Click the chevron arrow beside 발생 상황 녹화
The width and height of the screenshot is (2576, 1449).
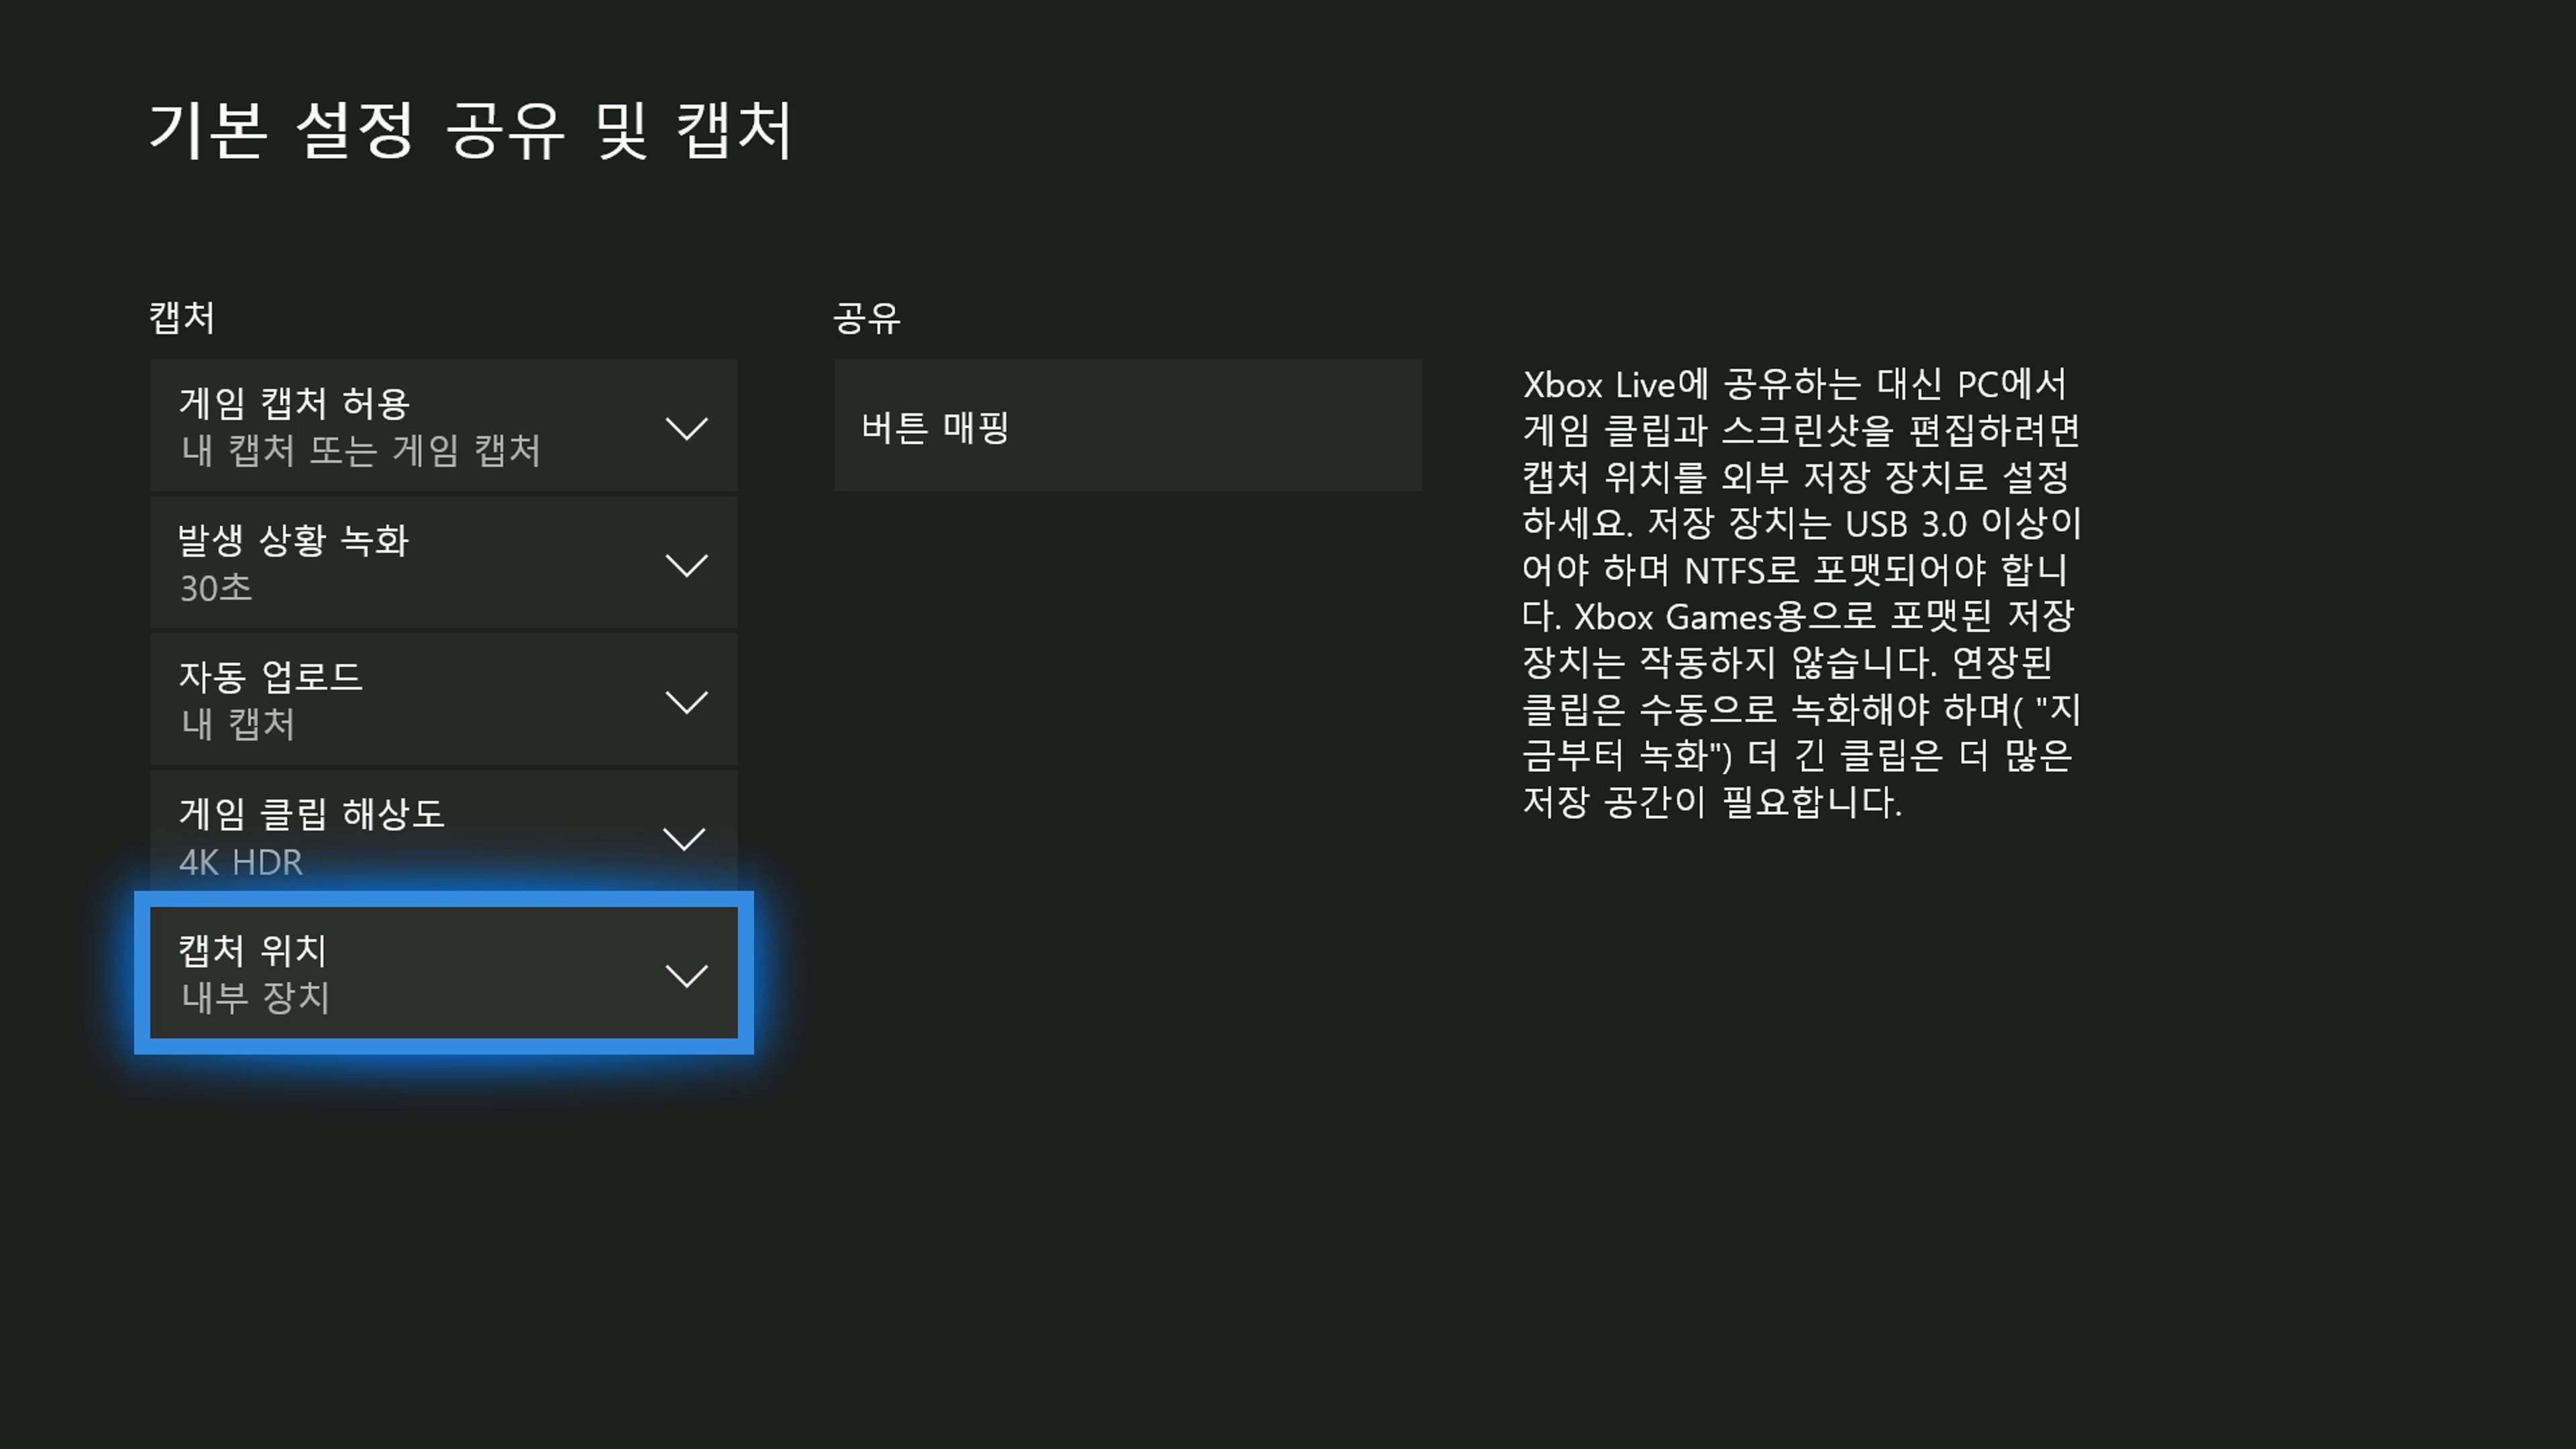click(x=686, y=565)
